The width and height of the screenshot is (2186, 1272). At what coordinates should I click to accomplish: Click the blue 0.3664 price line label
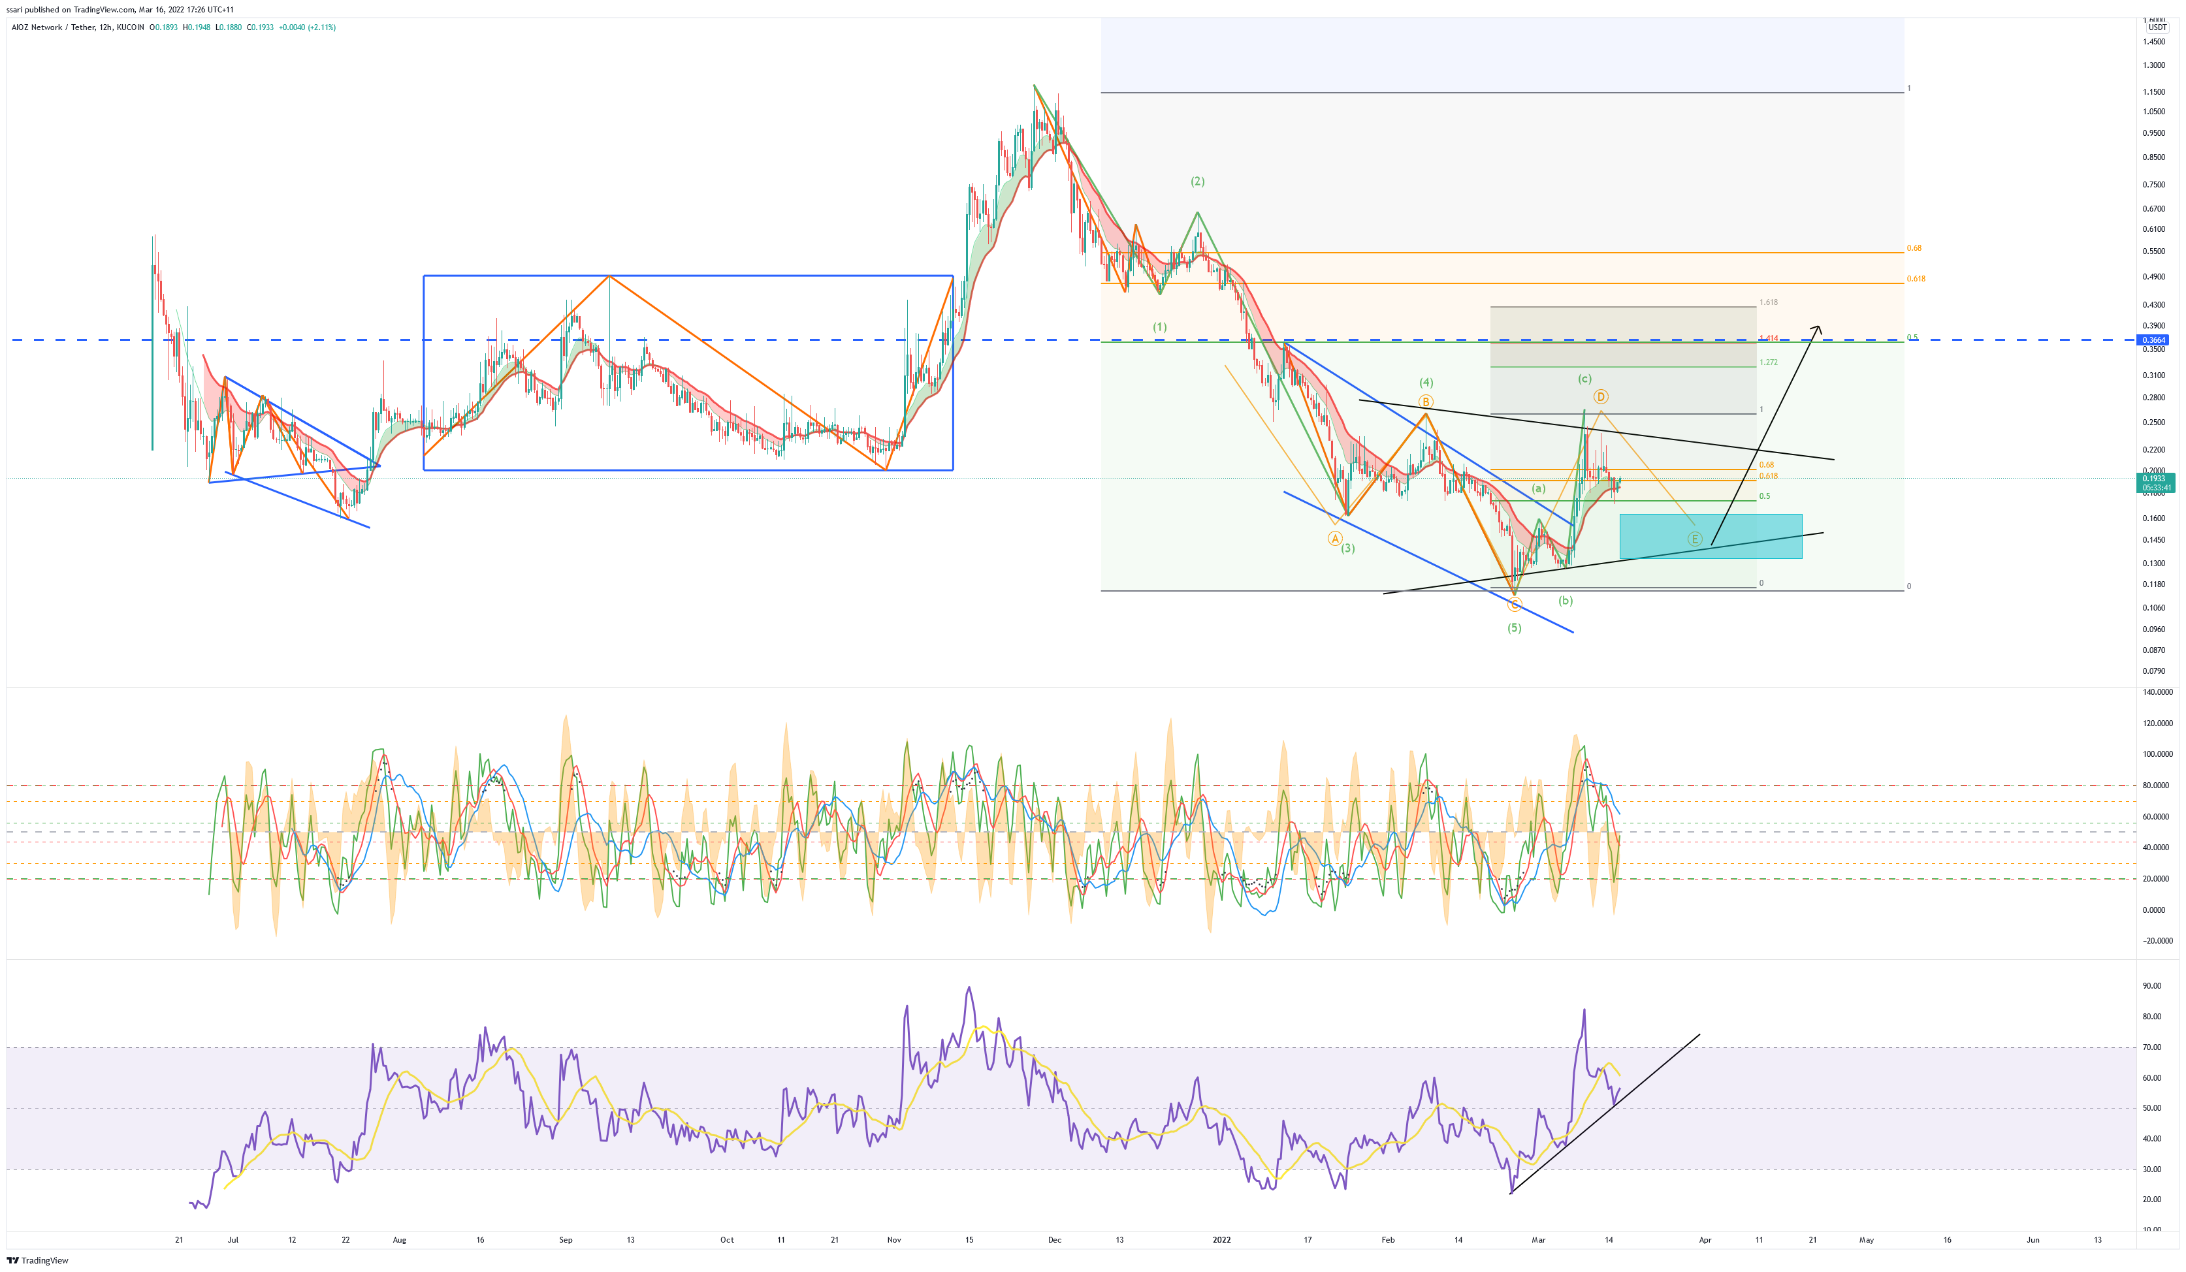[2154, 340]
